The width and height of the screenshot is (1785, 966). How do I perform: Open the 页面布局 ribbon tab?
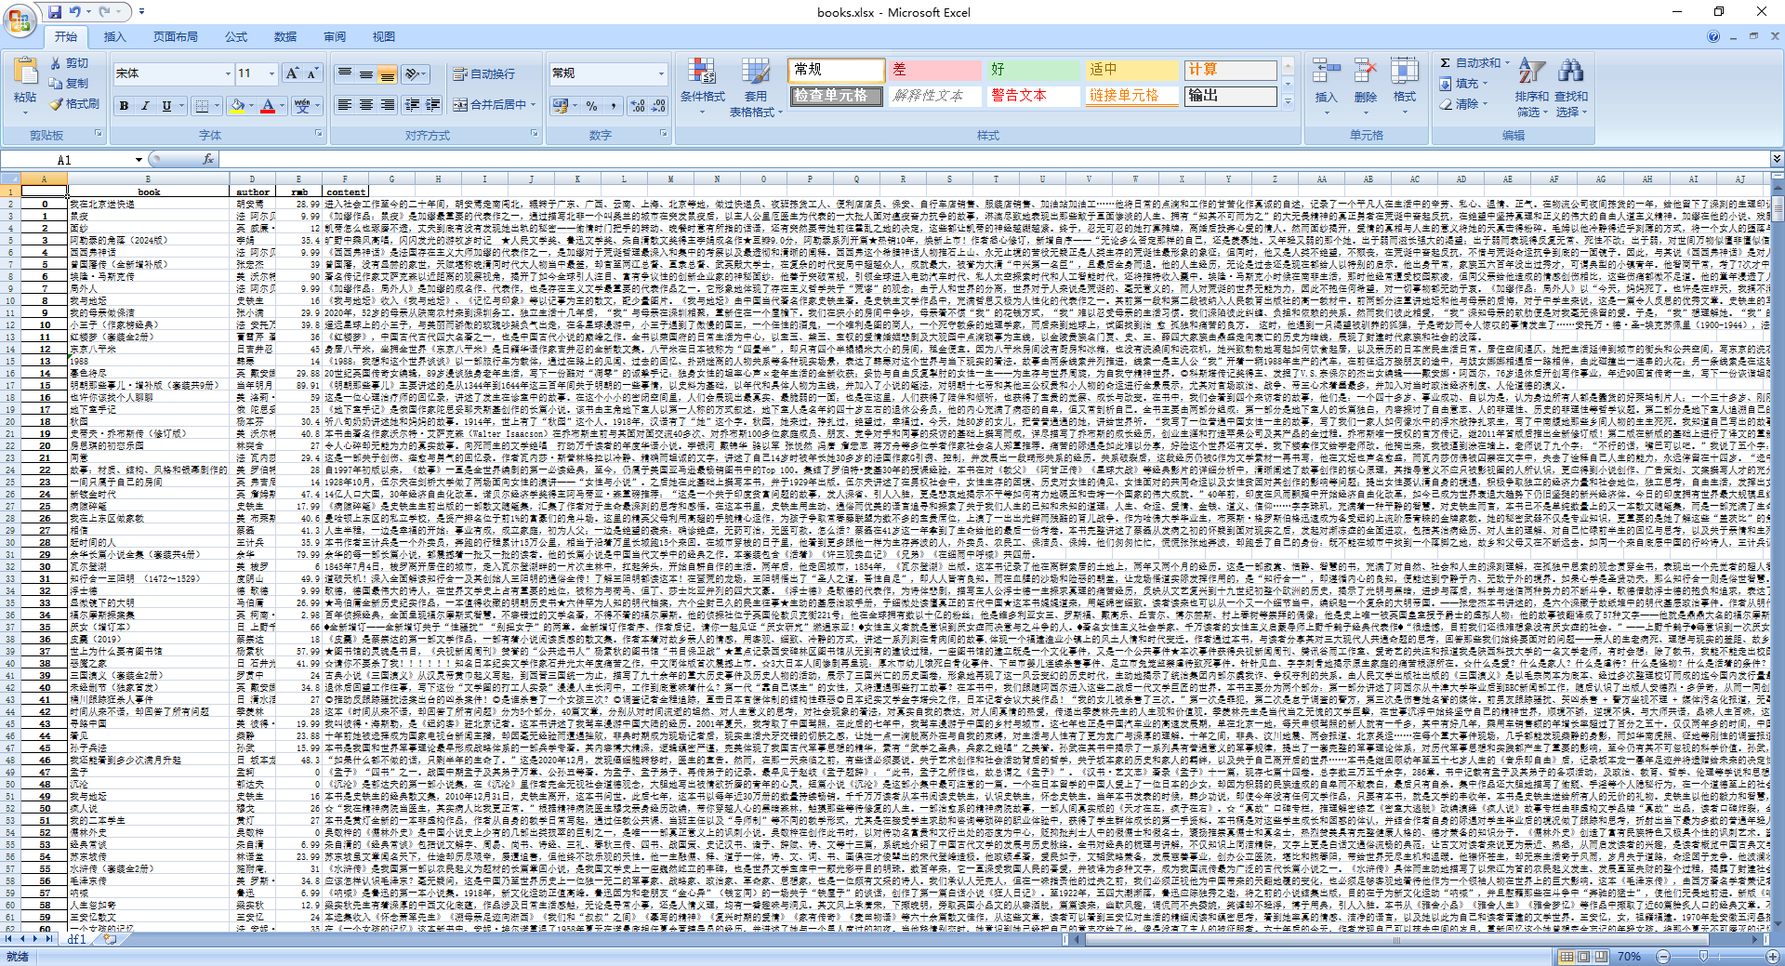(175, 37)
